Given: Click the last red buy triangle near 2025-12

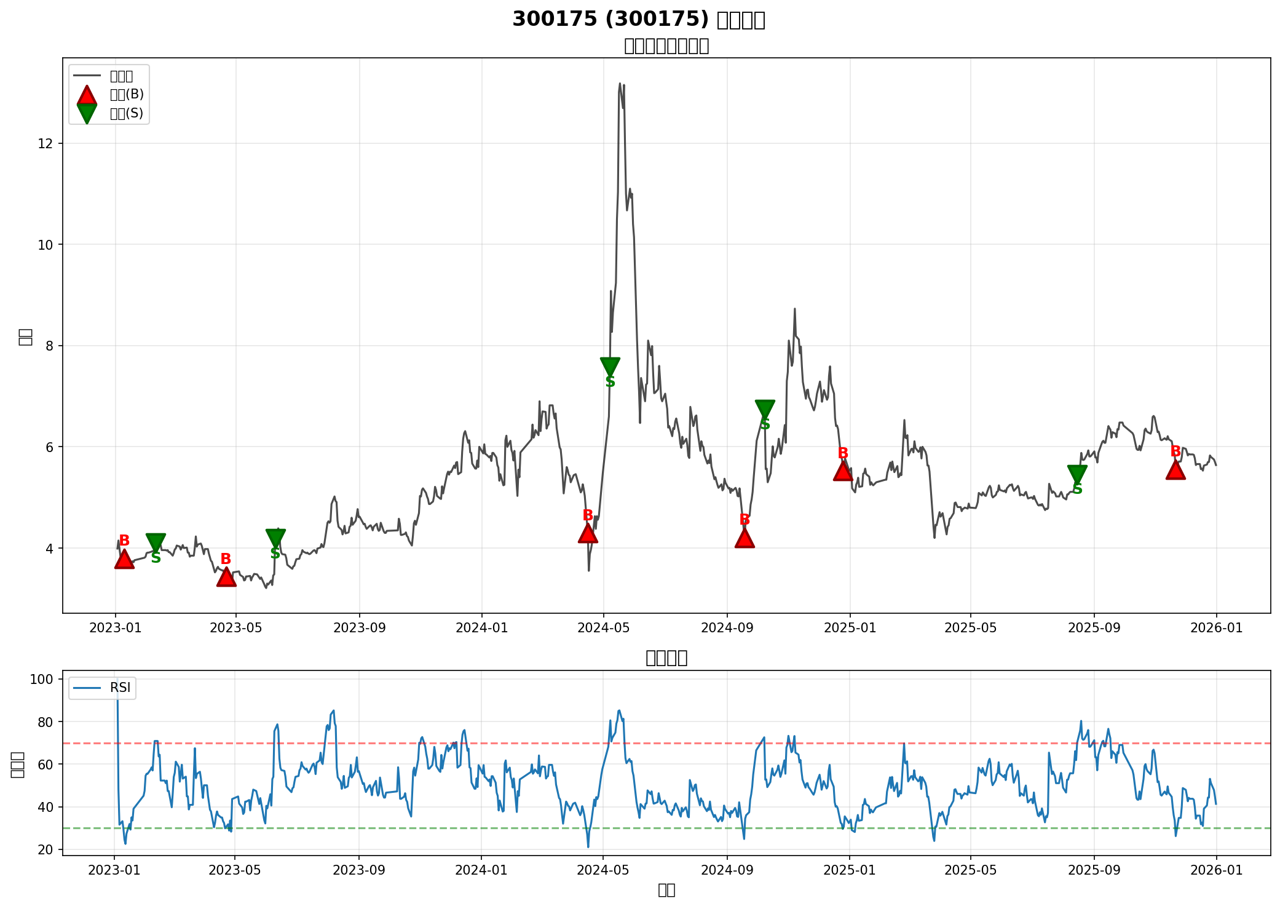Looking at the screenshot, I should (x=1175, y=471).
